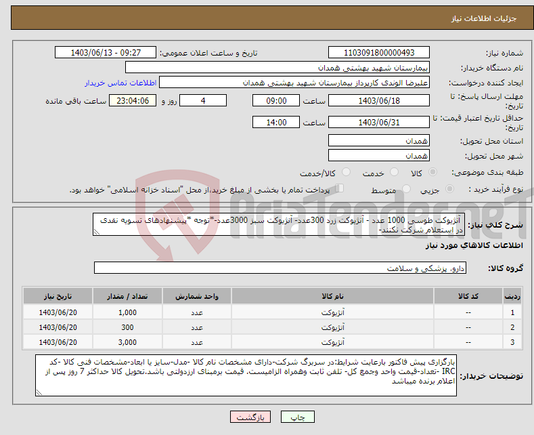Click the delivery province field همدان
Image resolution: width=534 pixels, height=435 pixels.
(379, 140)
